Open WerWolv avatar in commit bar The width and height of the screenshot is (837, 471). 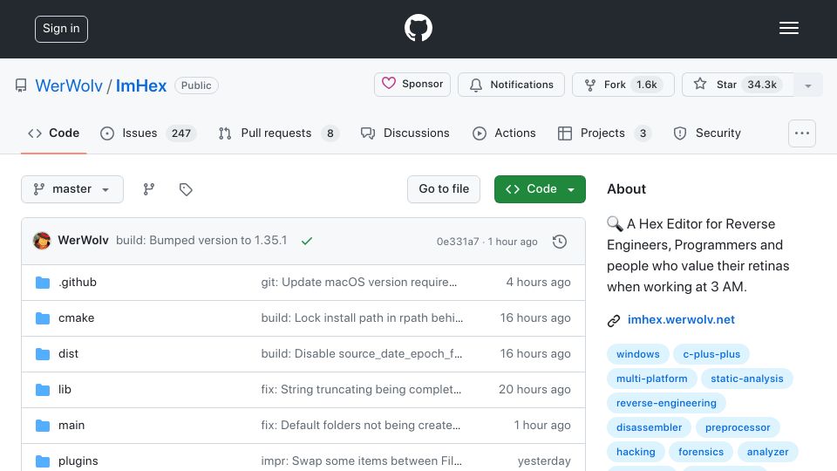coord(42,241)
